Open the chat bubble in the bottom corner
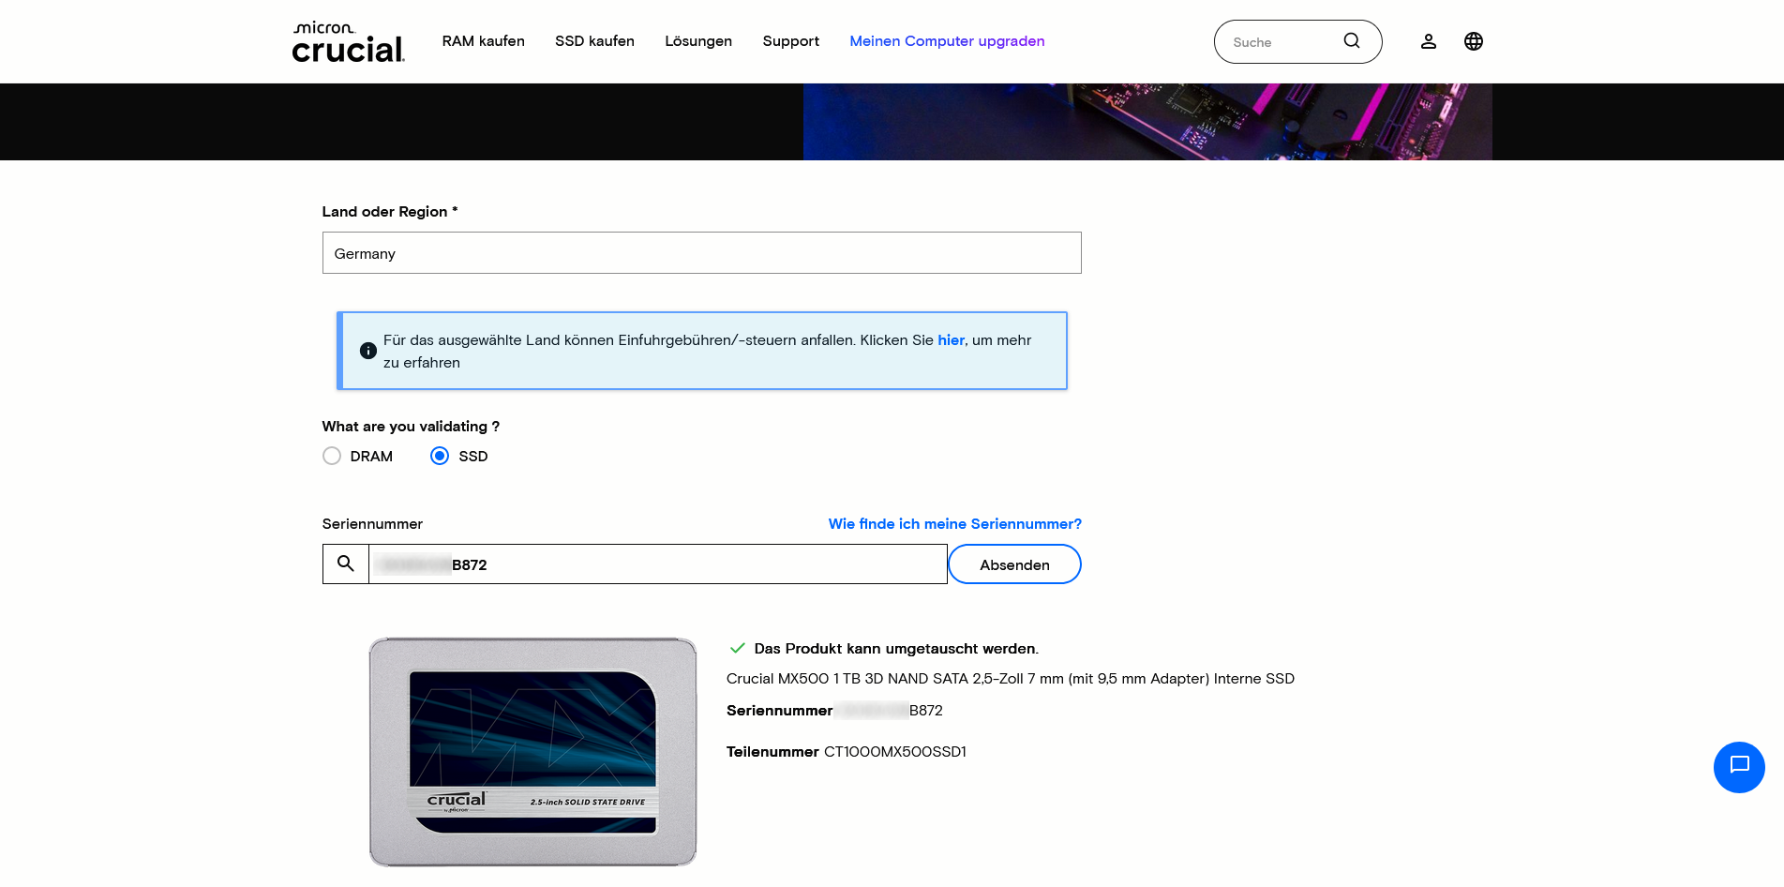The image size is (1784, 887). (x=1739, y=767)
